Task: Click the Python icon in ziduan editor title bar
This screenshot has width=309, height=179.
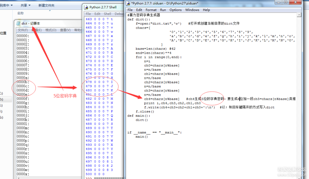Action: (x=128, y=3)
